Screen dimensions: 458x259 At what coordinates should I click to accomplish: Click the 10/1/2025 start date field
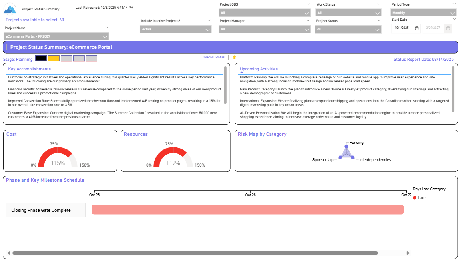402,28
